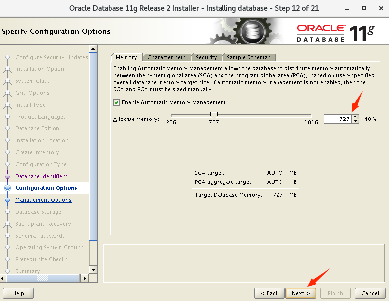The image size is (389, 301).
Task: Maximize the installer window
Action: pos(364,8)
